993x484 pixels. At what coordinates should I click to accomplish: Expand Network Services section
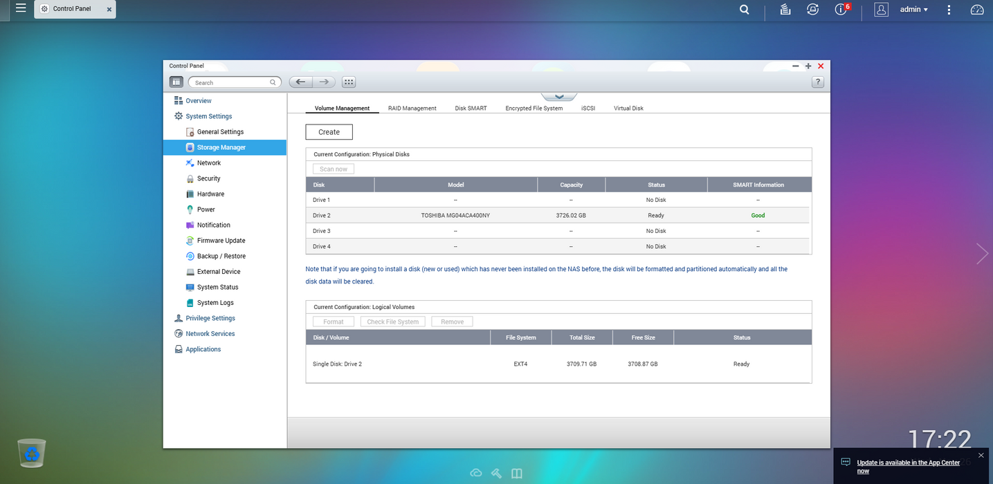point(210,334)
